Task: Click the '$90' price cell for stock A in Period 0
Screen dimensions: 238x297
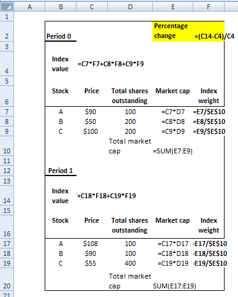Action: pos(92,112)
